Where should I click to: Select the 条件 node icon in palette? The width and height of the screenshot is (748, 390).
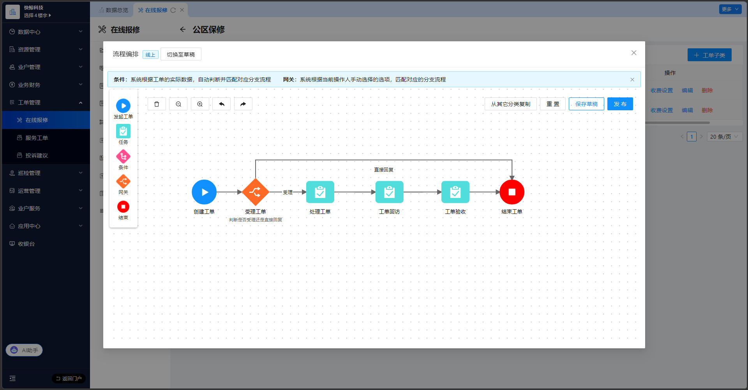(x=123, y=157)
